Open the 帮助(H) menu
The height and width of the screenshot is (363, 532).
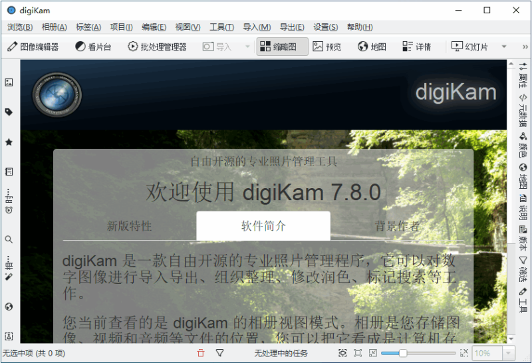point(360,27)
